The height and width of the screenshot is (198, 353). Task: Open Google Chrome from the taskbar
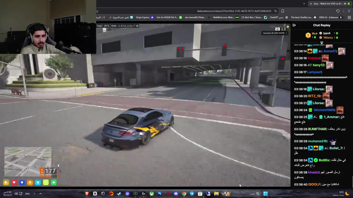(184, 194)
